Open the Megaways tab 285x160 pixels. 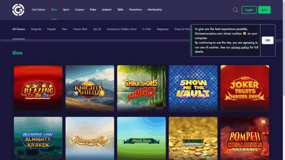pyautogui.click(x=163, y=29)
